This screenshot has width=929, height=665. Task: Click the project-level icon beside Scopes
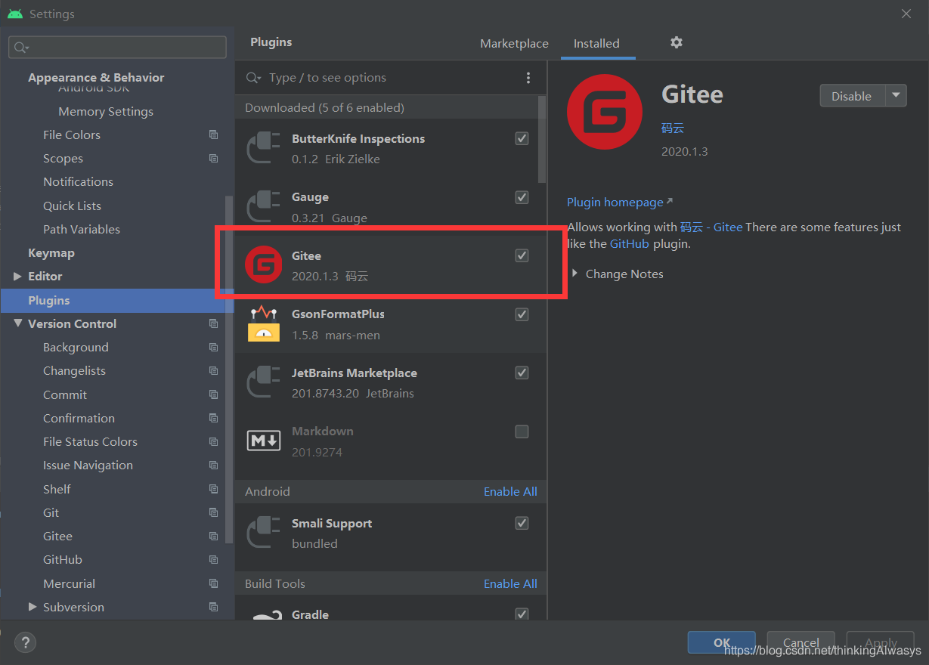[x=214, y=158]
